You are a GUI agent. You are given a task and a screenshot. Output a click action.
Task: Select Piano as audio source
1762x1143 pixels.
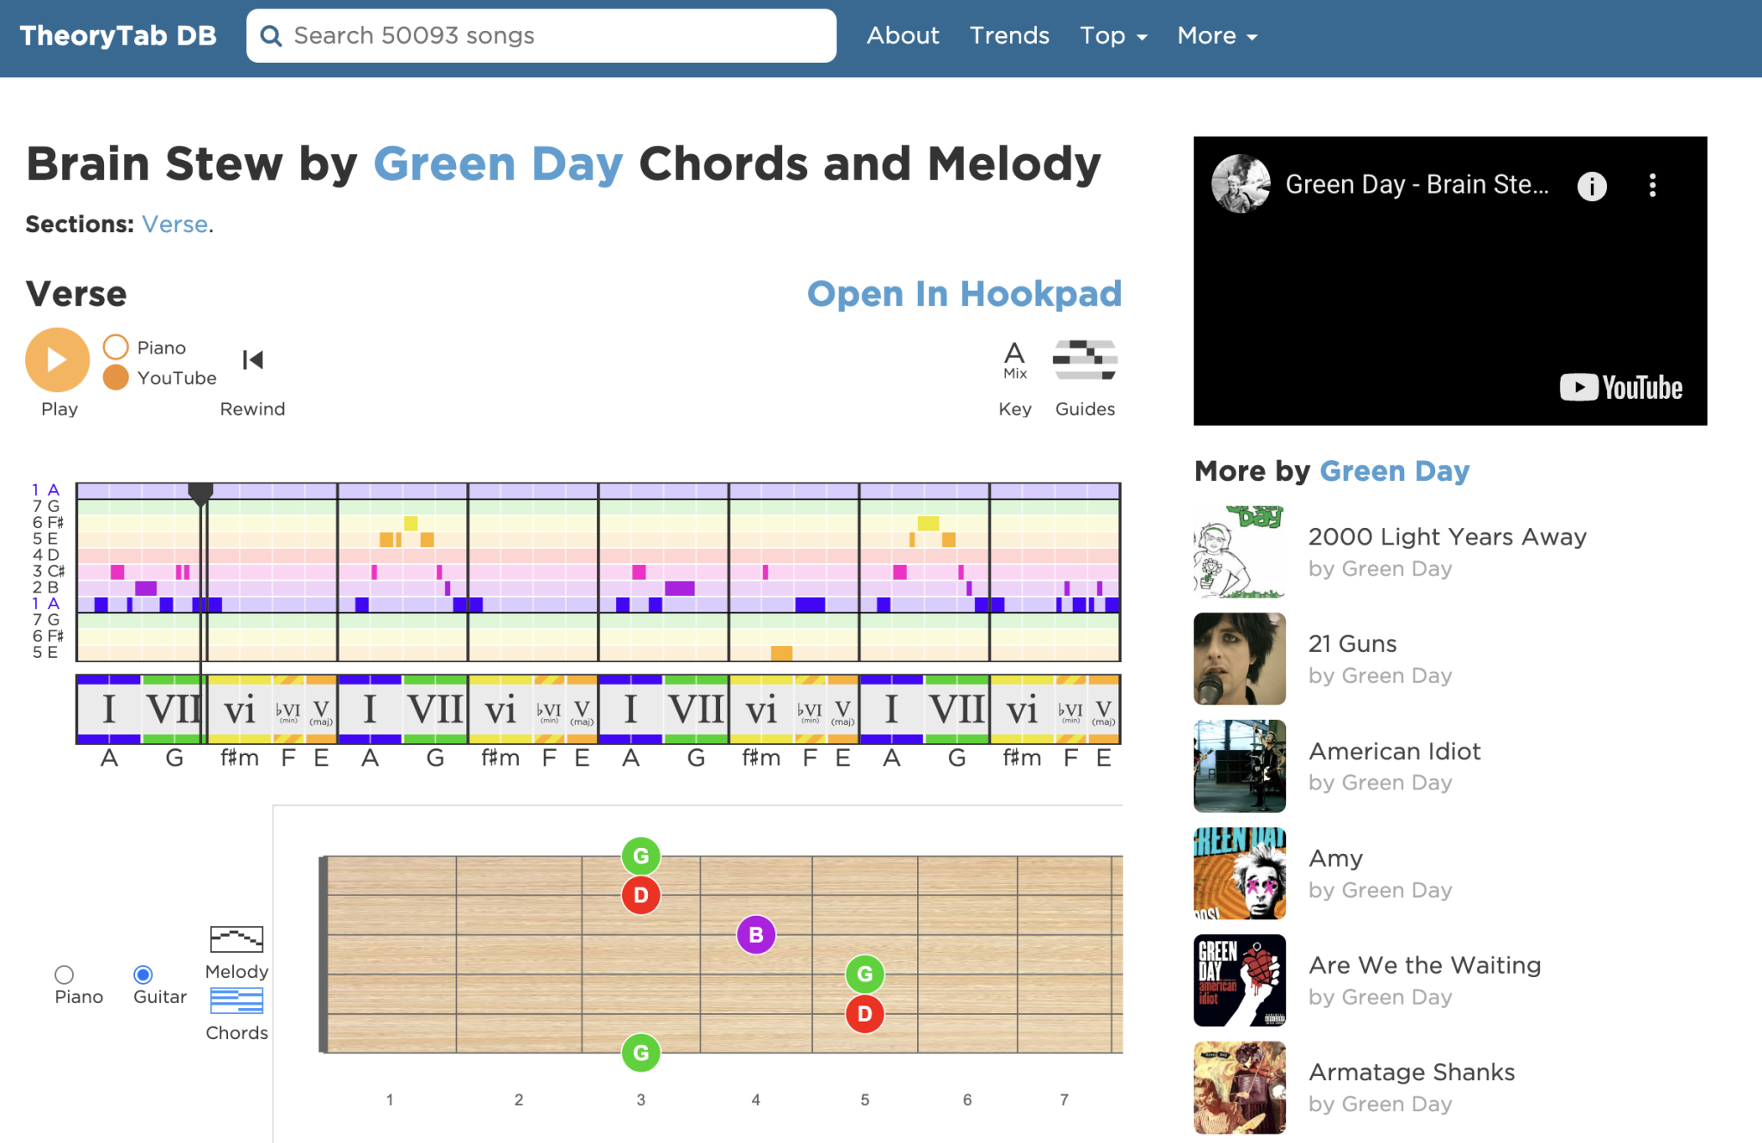[115, 347]
